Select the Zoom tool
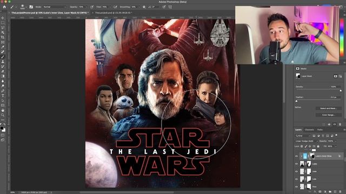 pos(3,115)
